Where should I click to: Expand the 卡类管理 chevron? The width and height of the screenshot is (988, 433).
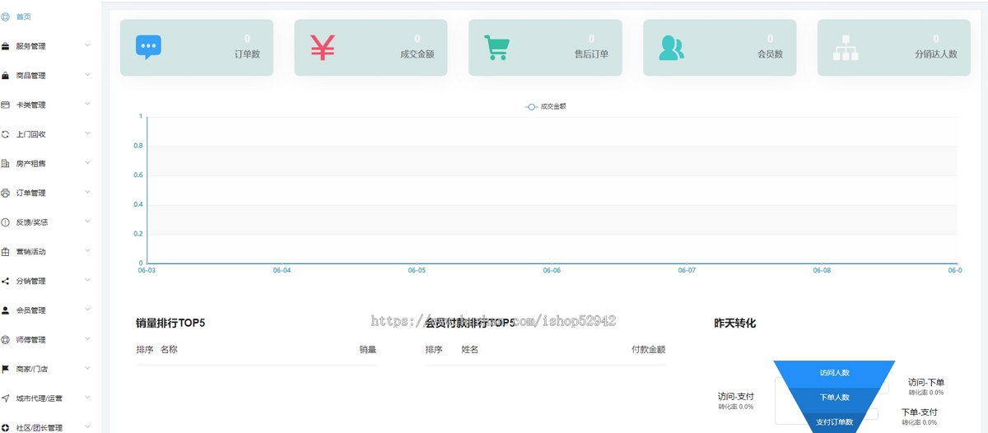(87, 104)
